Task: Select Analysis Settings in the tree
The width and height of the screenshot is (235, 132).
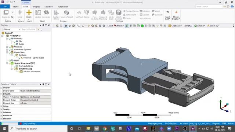Action: (x=26, y=66)
